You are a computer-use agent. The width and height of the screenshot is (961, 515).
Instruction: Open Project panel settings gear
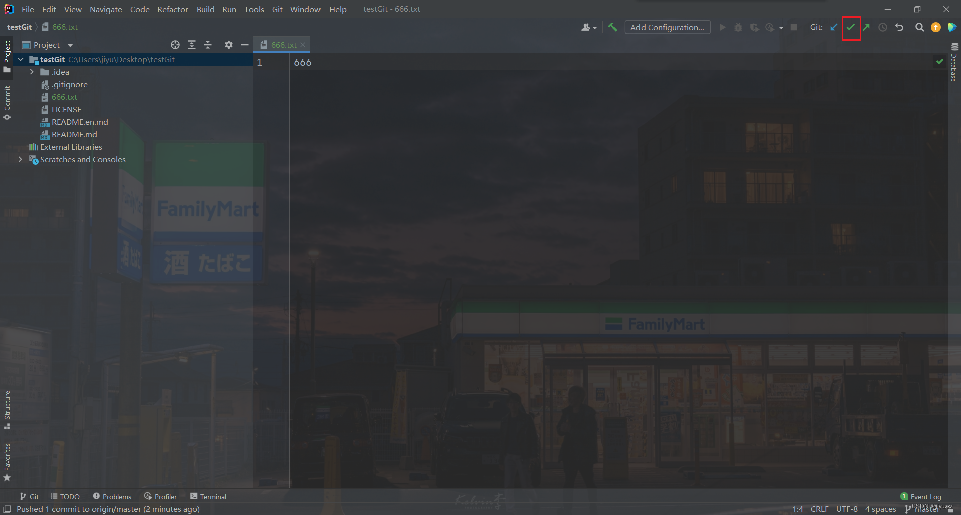229,45
